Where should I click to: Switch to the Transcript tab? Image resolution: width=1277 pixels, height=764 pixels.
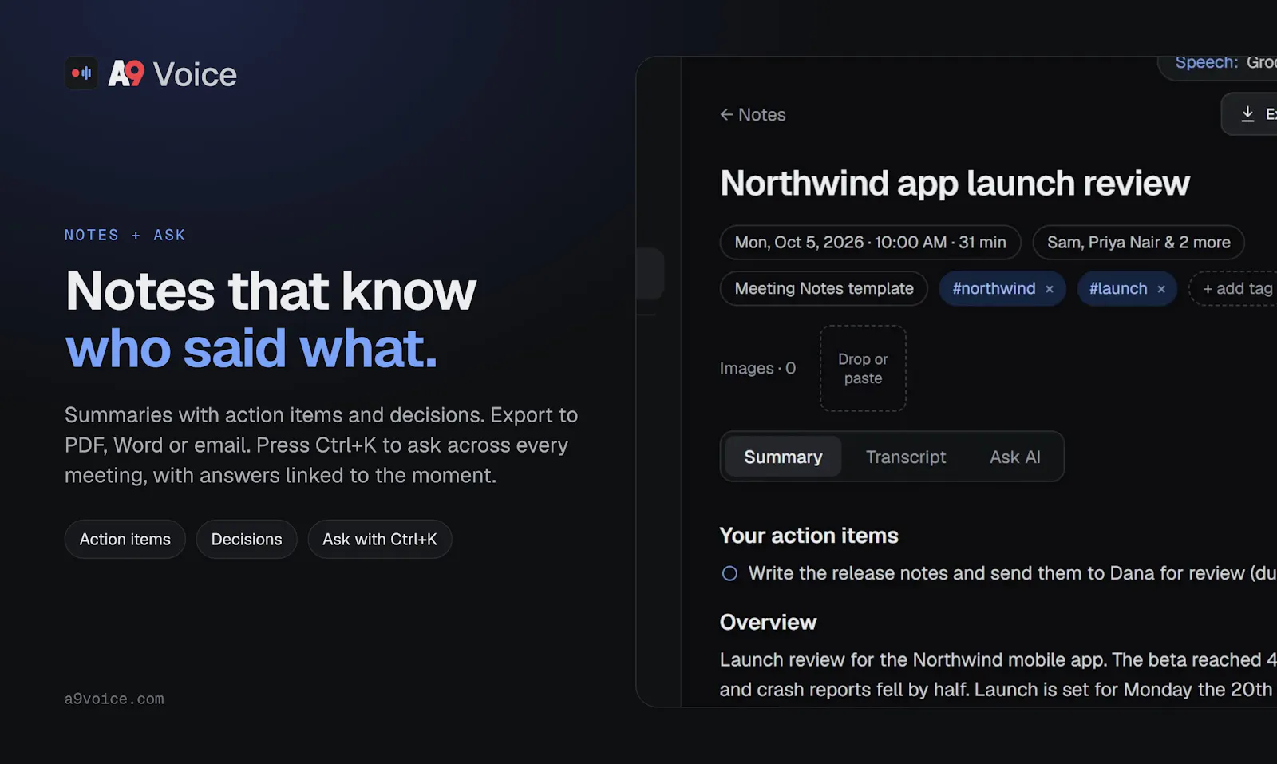pos(906,457)
